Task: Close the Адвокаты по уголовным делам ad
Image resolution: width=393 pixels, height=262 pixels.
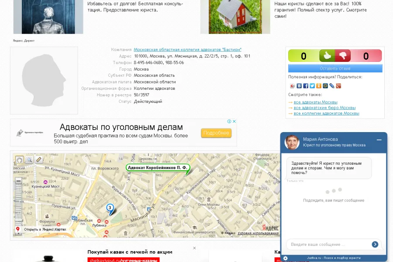Action: (x=234, y=121)
